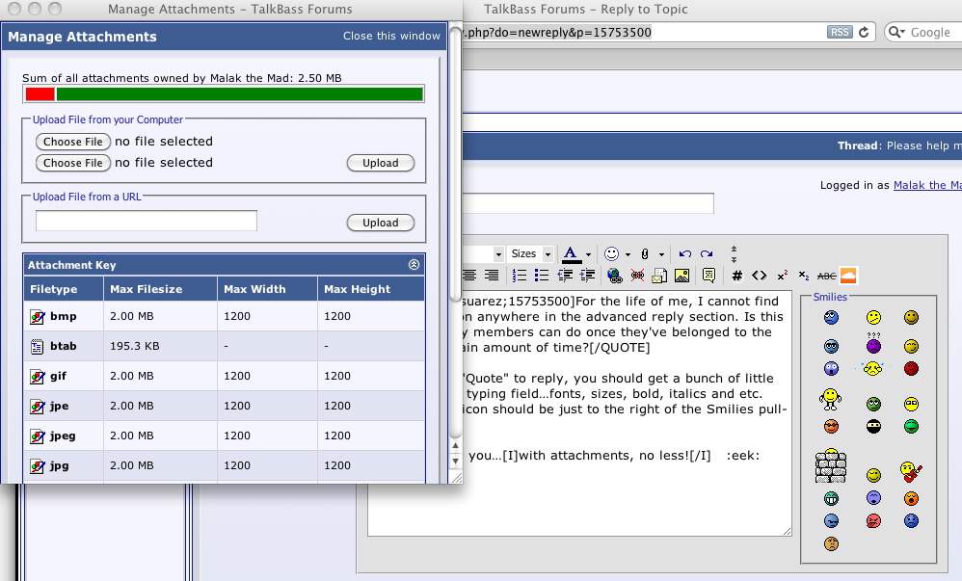
Task: Apply the text color A button
Action: pos(572,254)
